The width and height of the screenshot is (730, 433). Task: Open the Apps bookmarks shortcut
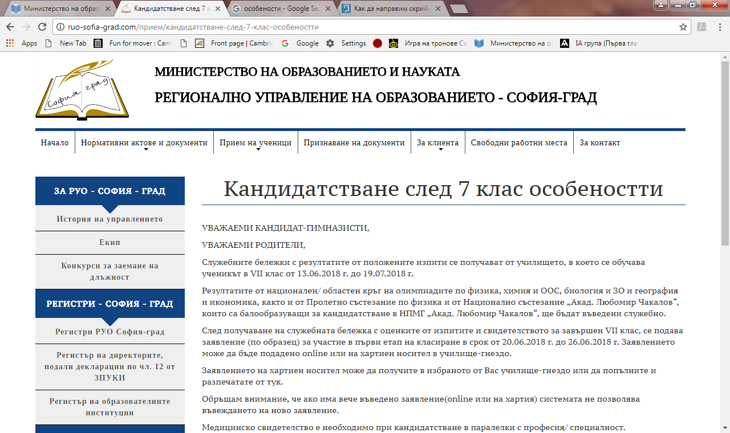pyautogui.click(x=22, y=43)
